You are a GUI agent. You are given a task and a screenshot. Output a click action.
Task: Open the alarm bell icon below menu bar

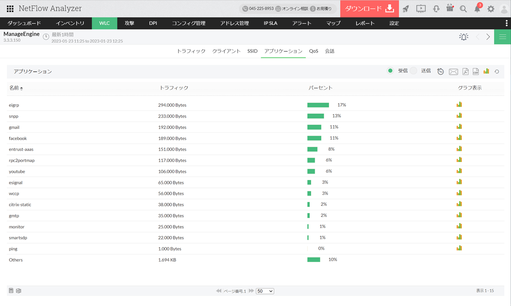click(463, 37)
